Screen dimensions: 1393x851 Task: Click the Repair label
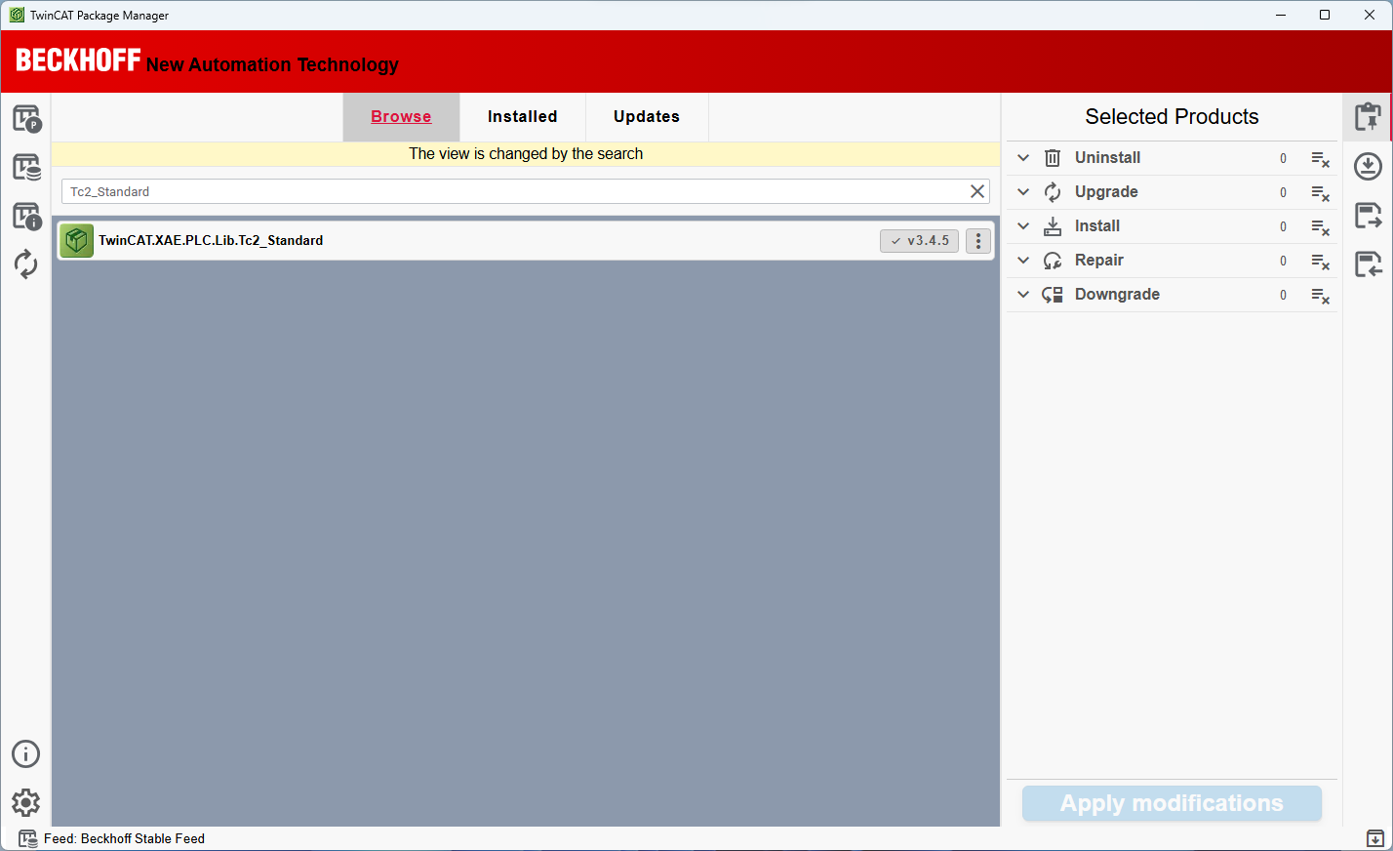point(1099,261)
